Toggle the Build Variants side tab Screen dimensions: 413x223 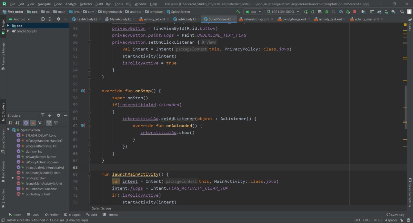click(x=3, y=172)
